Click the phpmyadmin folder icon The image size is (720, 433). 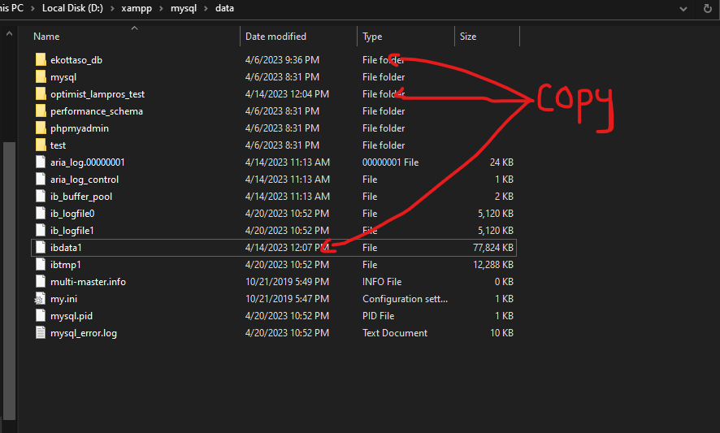click(x=41, y=128)
